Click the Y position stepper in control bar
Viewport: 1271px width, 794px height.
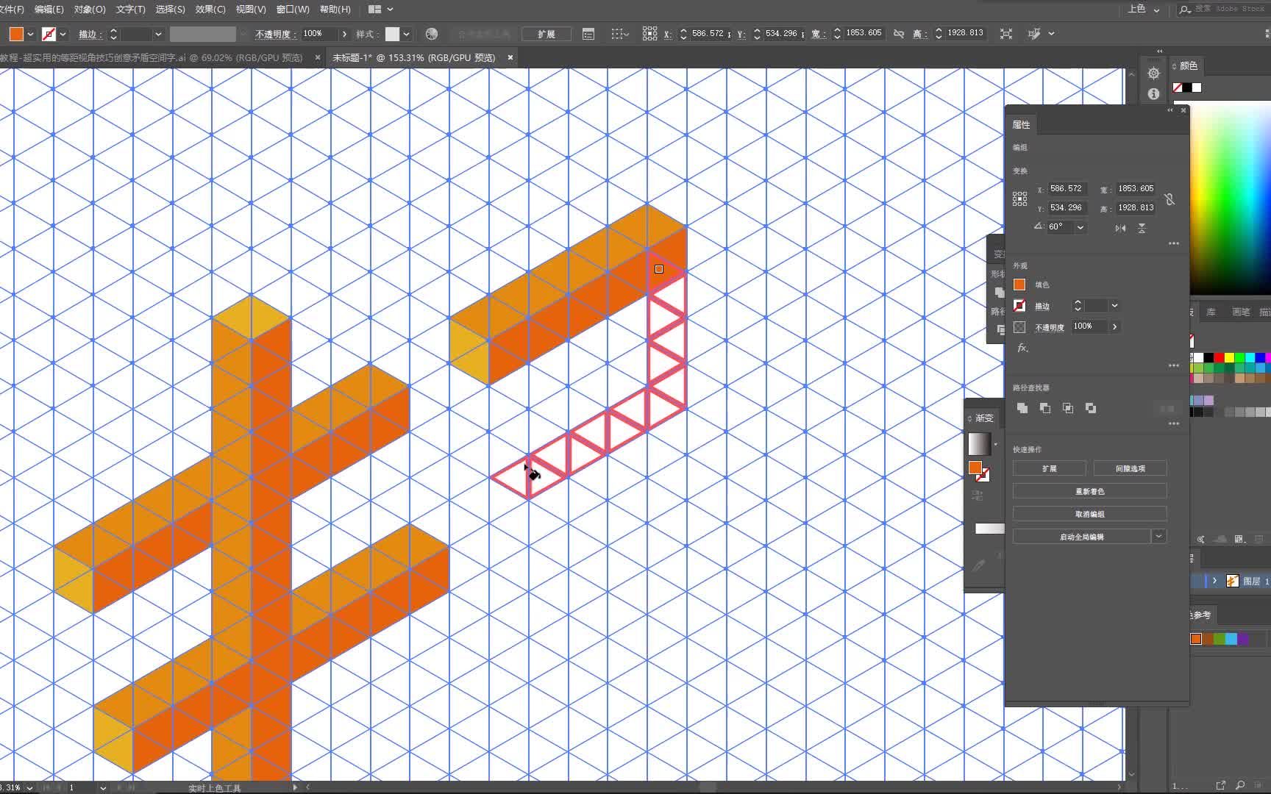click(x=757, y=34)
